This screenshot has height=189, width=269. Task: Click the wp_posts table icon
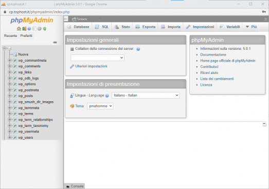pyautogui.click(x=15, y=96)
